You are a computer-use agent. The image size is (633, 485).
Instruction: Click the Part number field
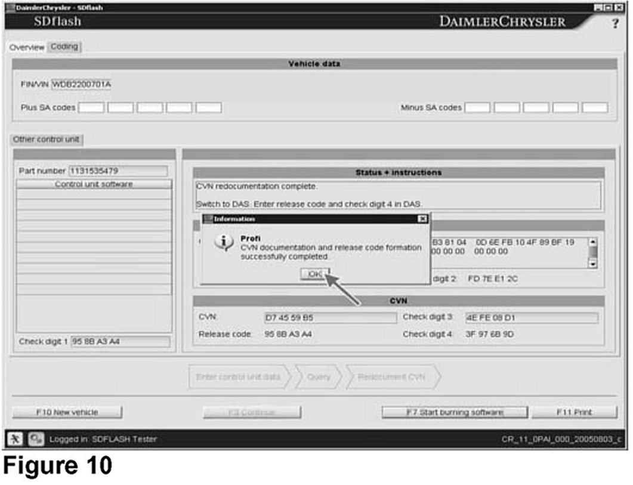point(119,171)
